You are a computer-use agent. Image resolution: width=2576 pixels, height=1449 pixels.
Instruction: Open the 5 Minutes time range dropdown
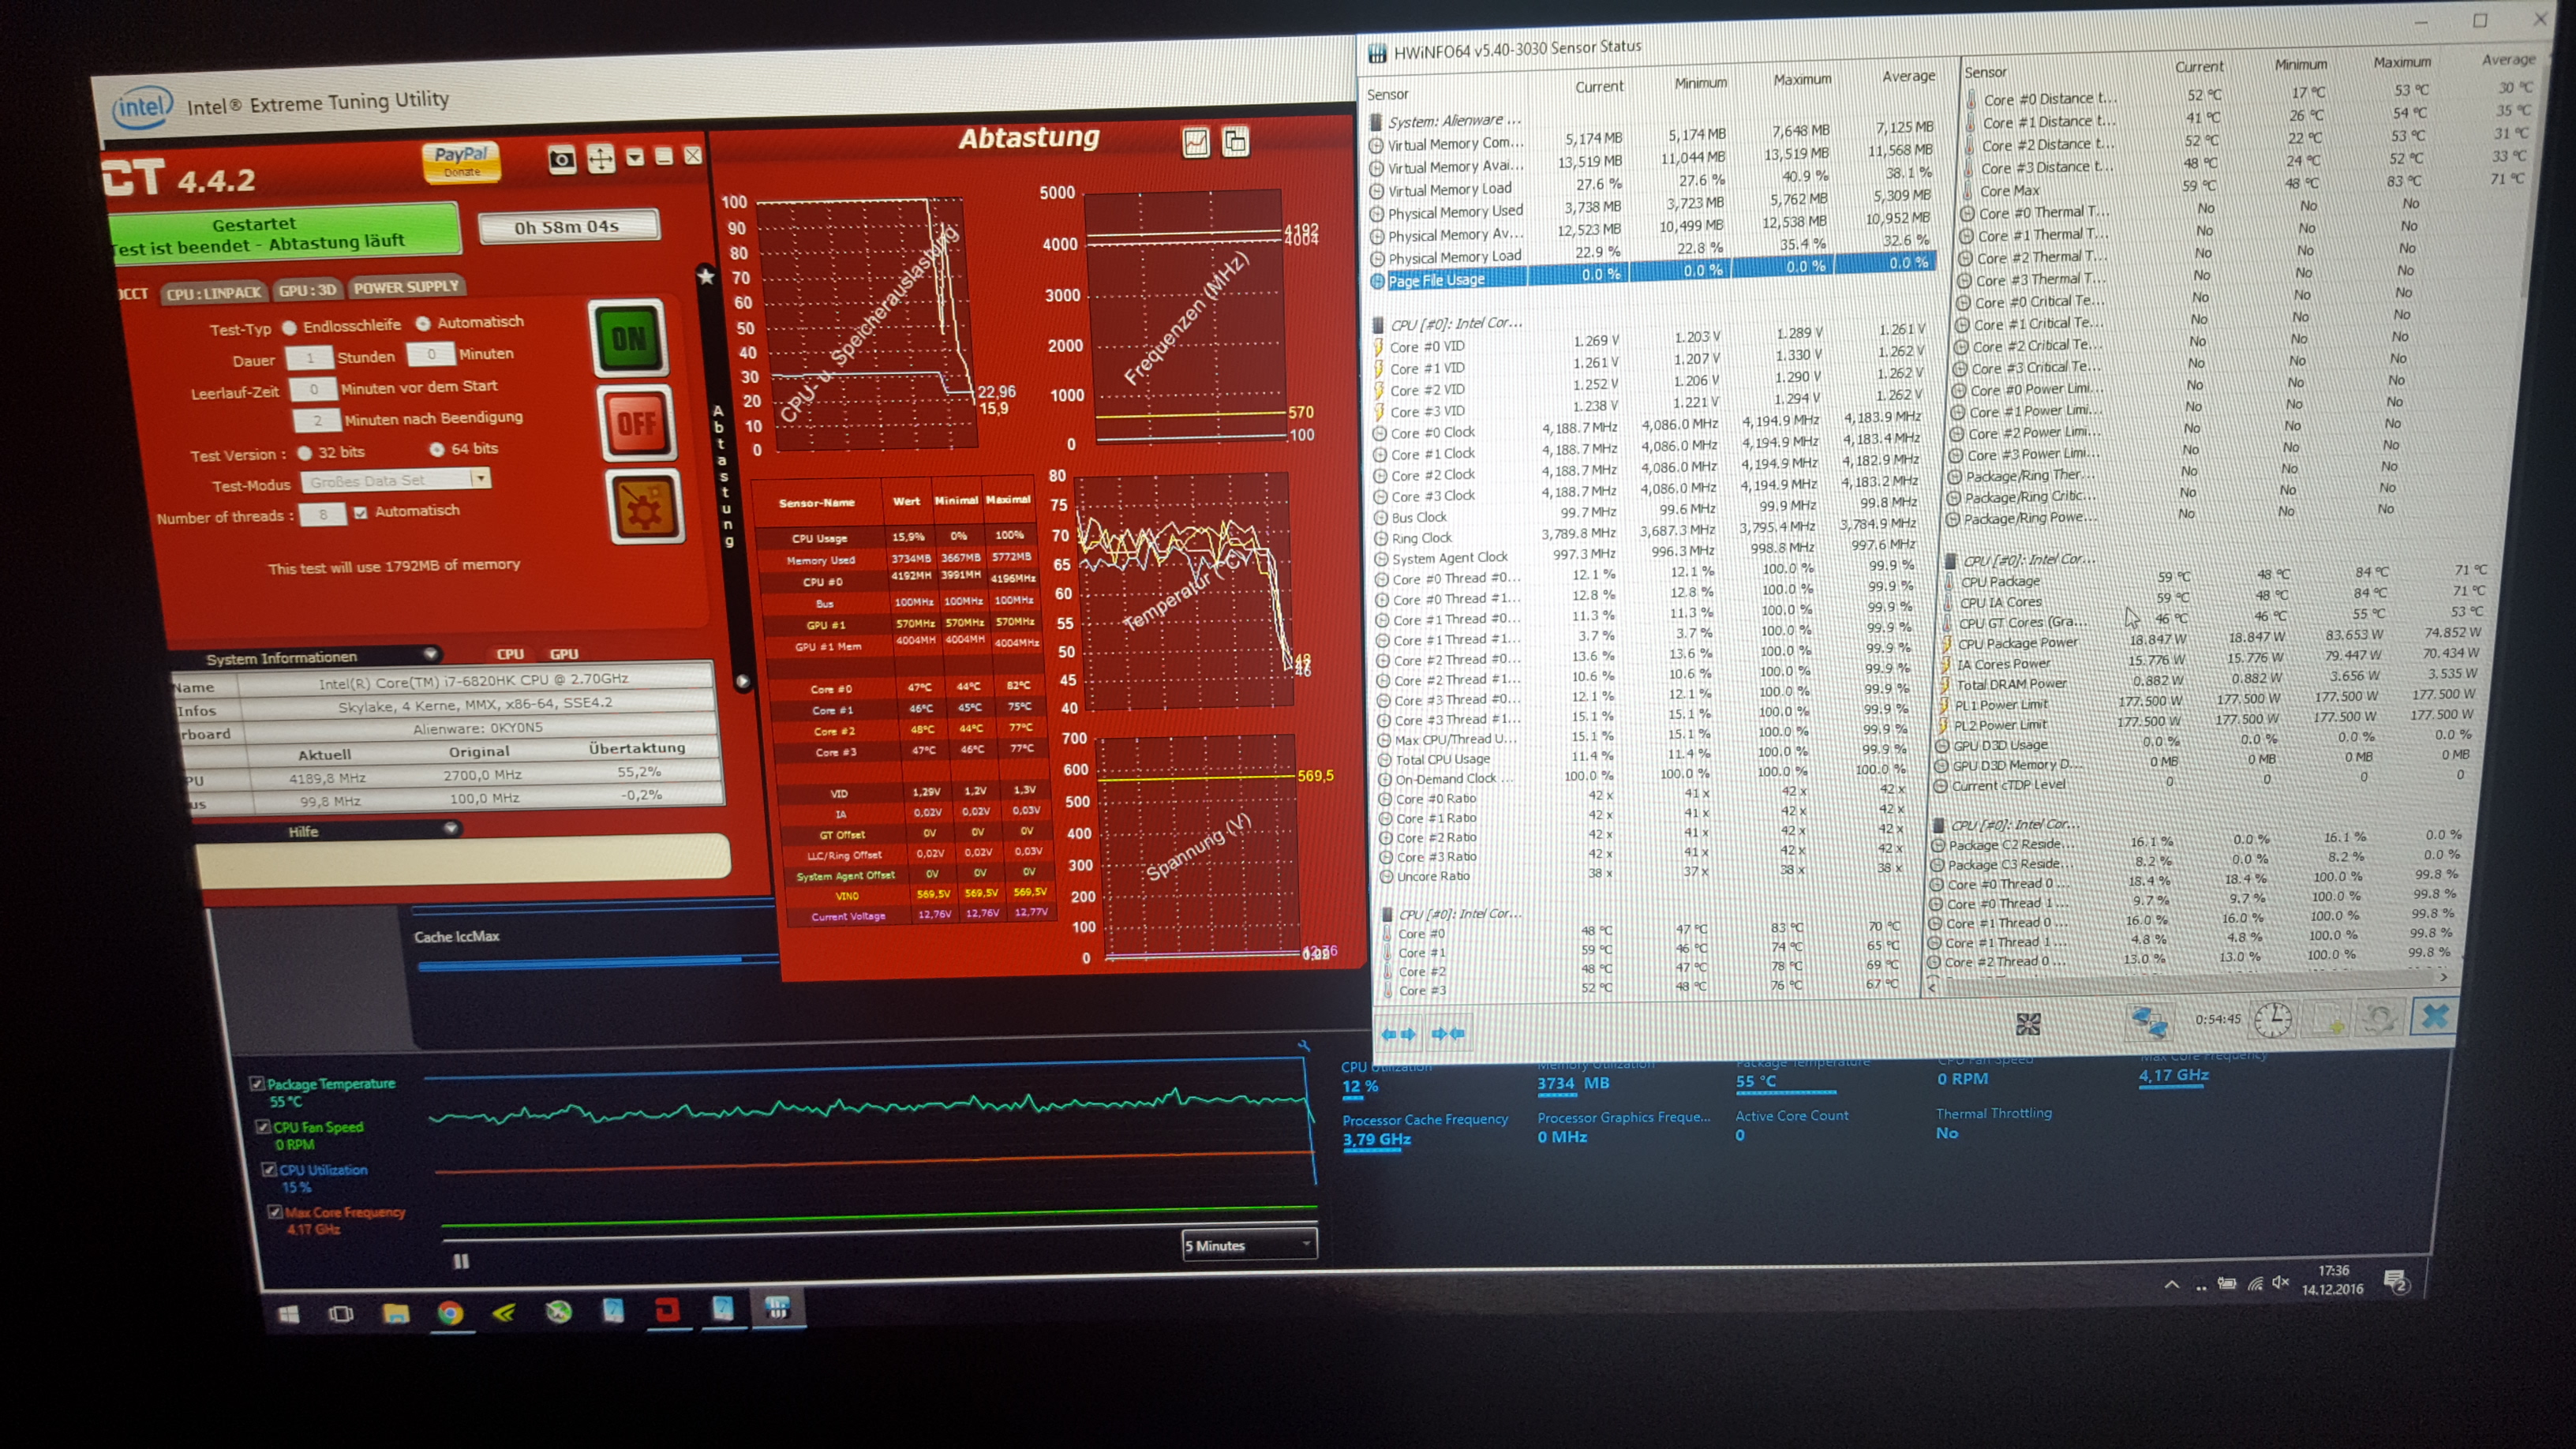(x=1249, y=1245)
